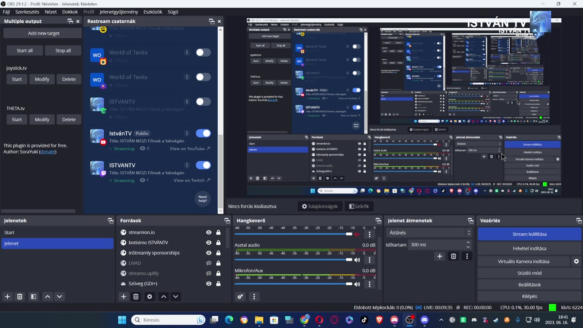Click the Mikrofon/Aux volume slider
This screenshot has height=328, width=583.
[293, 284]
